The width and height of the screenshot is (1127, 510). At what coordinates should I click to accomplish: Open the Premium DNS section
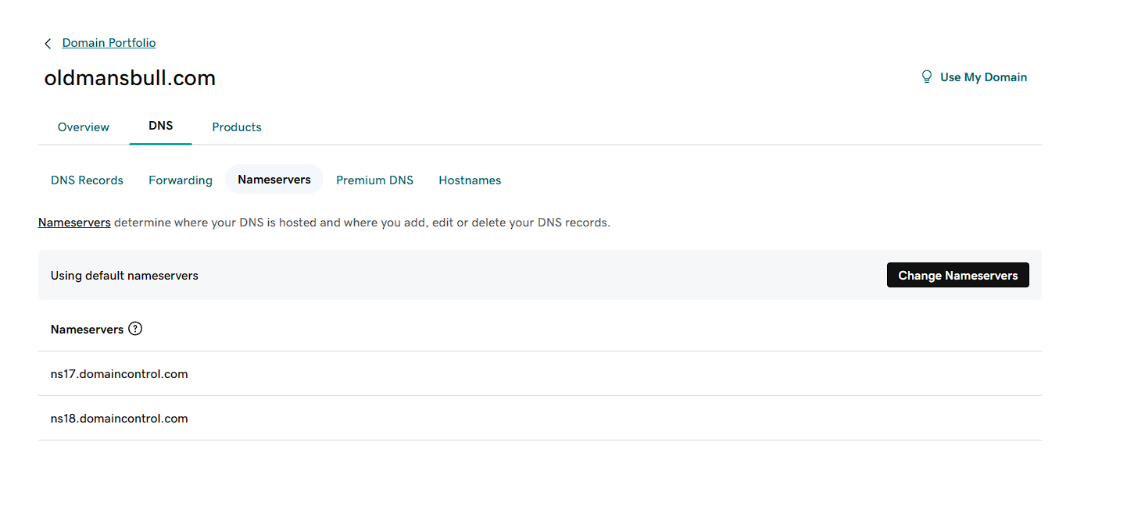coord(374,180)
